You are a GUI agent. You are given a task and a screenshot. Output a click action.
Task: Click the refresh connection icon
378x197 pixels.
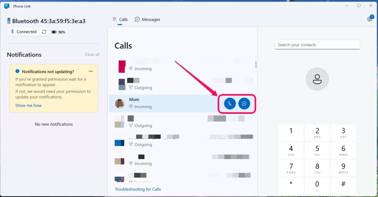point(44,32)
